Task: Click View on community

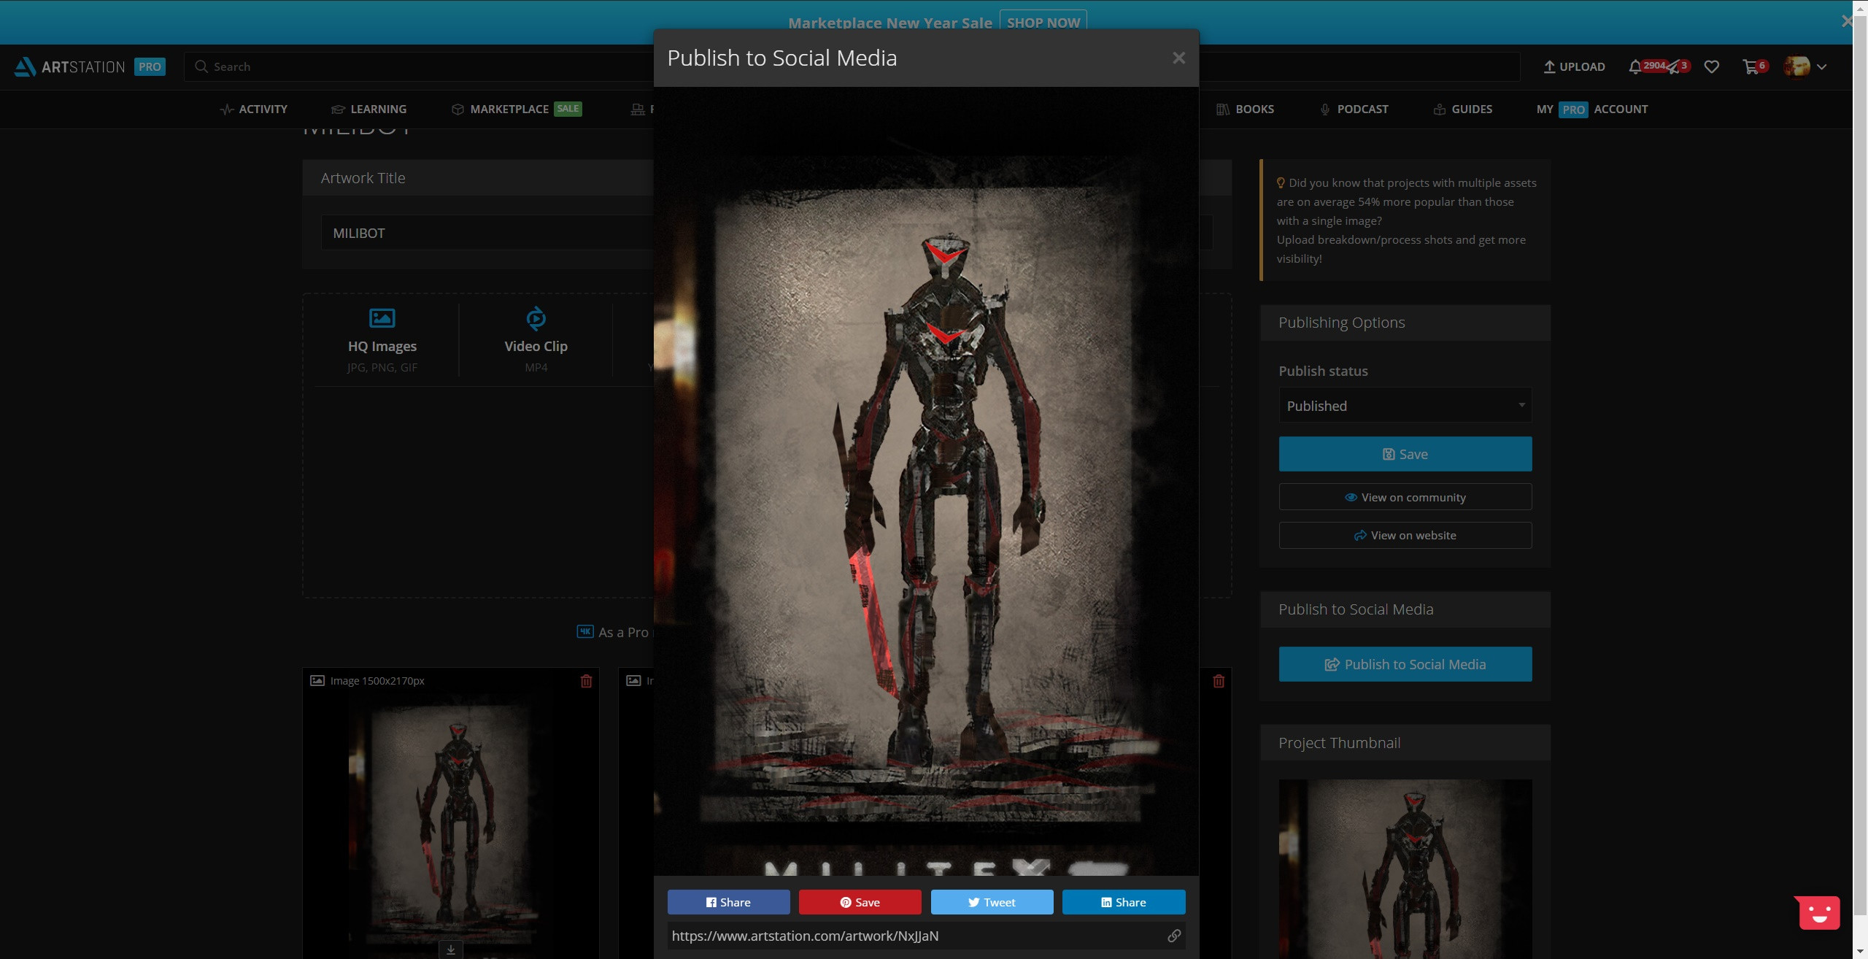Action: (x=1405, y=497)
